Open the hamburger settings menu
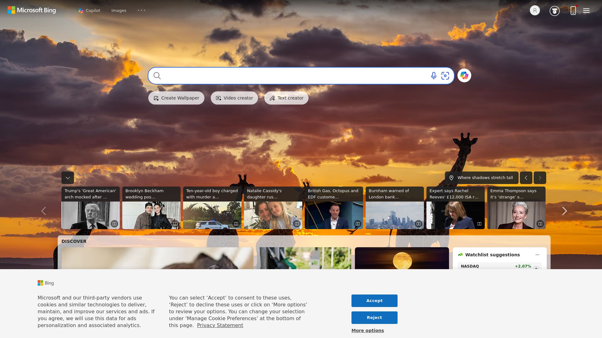This screenshot has height=338, width=602. 586,11
